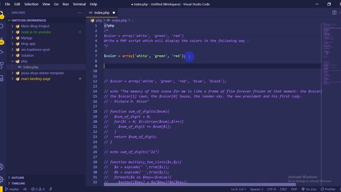Click the CRLF line ending item
341x192 pixels.
tap(283, 189)
